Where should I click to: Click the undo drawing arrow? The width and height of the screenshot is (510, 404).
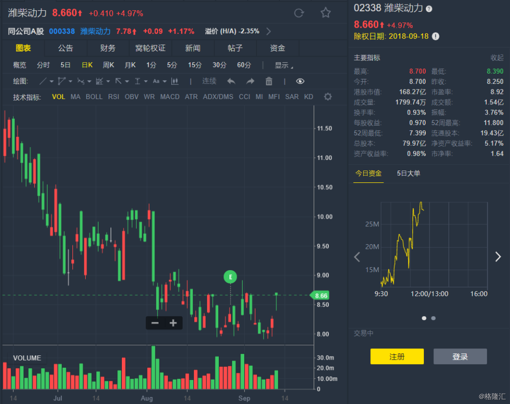click(232, 81)
